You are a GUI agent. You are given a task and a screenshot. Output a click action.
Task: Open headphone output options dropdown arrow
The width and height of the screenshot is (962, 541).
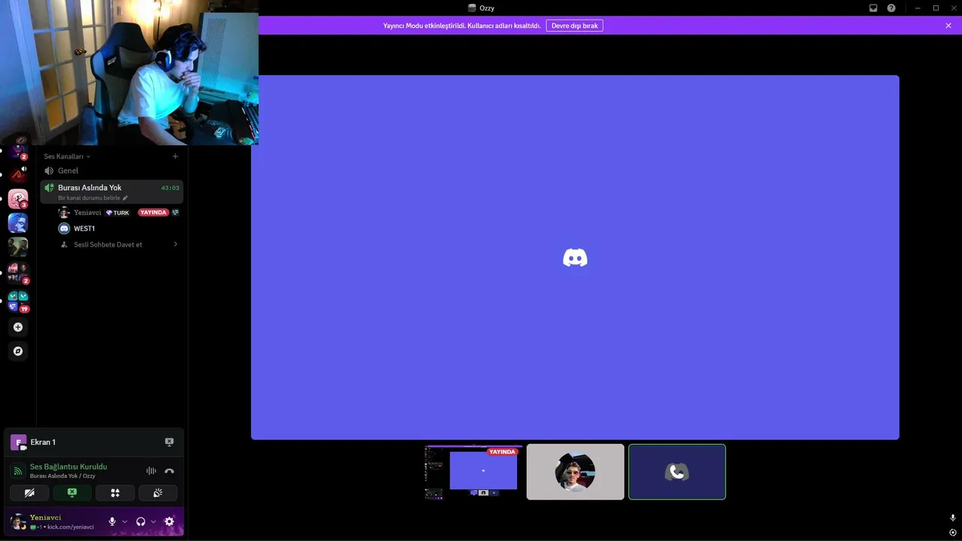click(x=153, y=521)
